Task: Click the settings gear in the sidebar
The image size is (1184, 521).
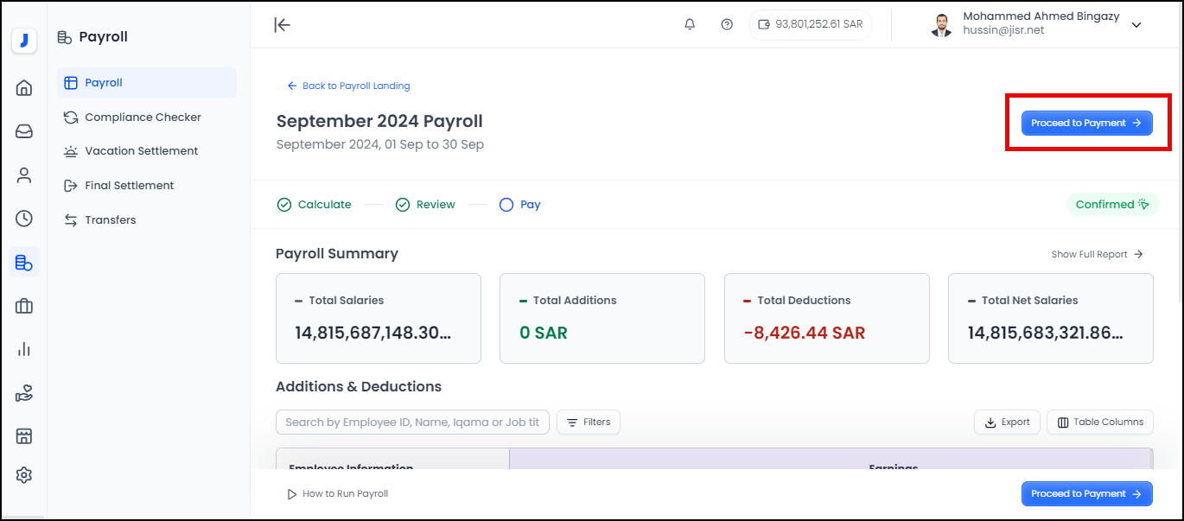Action: click(23, 474)
